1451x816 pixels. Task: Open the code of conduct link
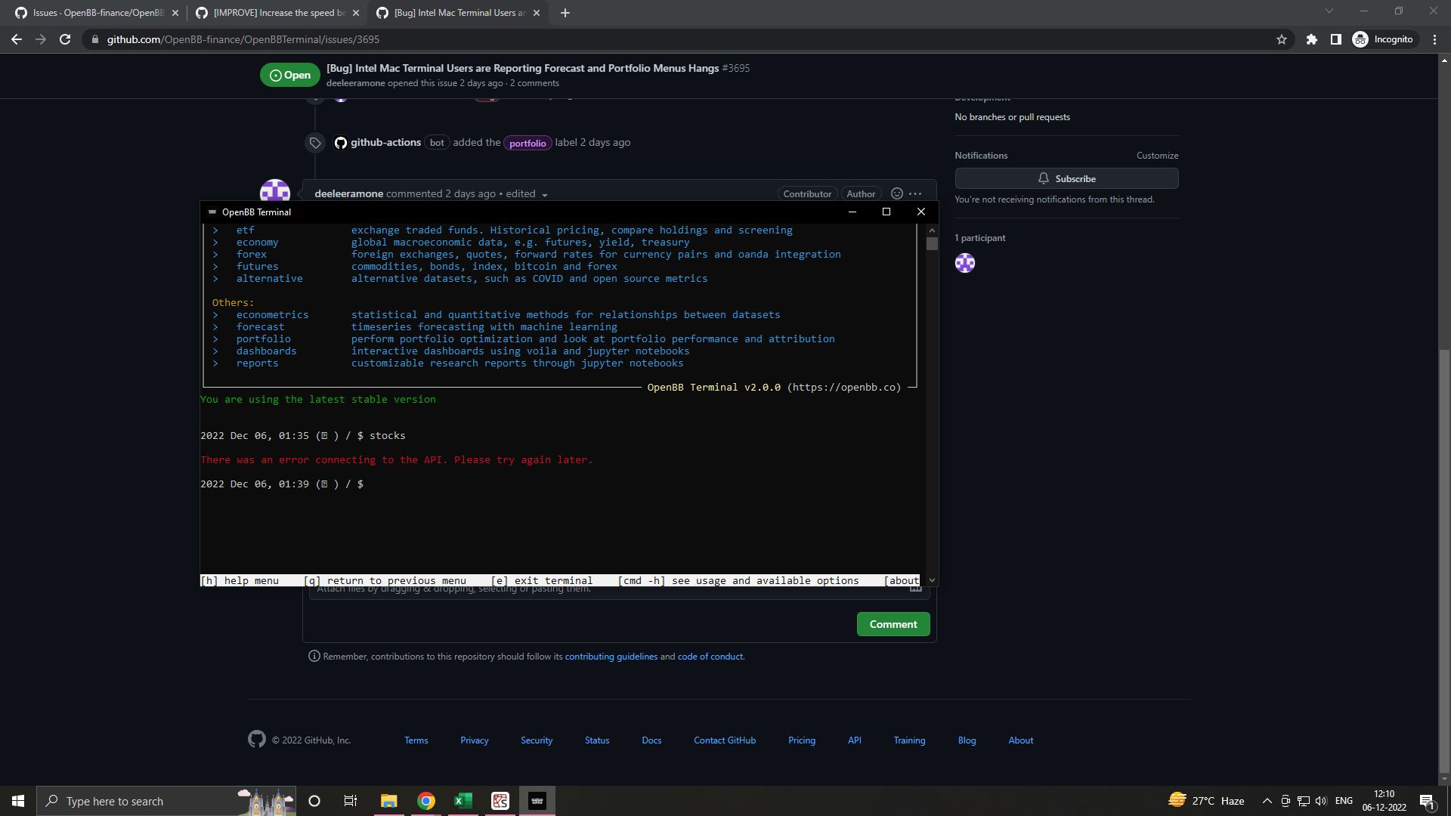(710, 657)
